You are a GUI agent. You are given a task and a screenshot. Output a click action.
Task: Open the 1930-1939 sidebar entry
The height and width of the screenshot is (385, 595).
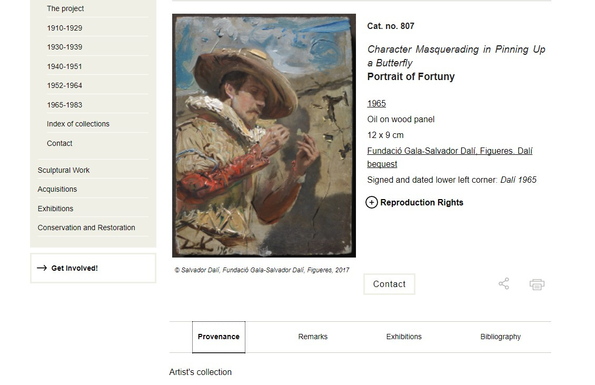[x=64, y=47]
